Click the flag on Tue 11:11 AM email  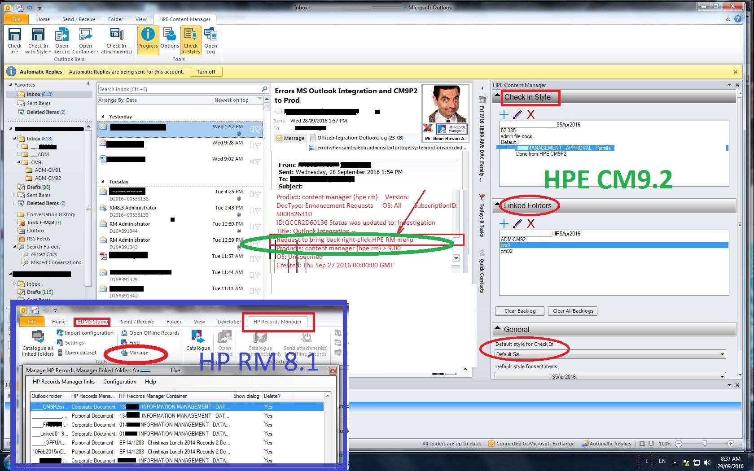258,291
